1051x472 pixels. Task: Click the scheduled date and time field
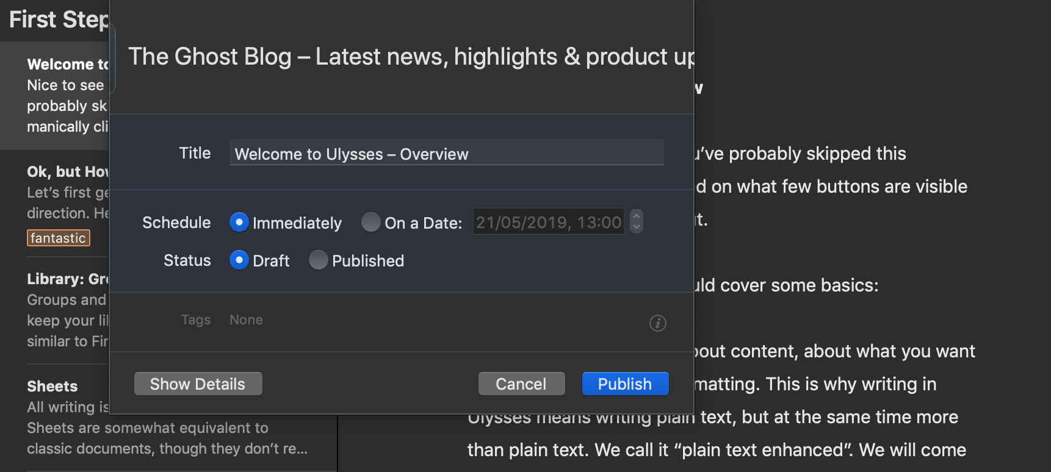click(x=547, y=223)
